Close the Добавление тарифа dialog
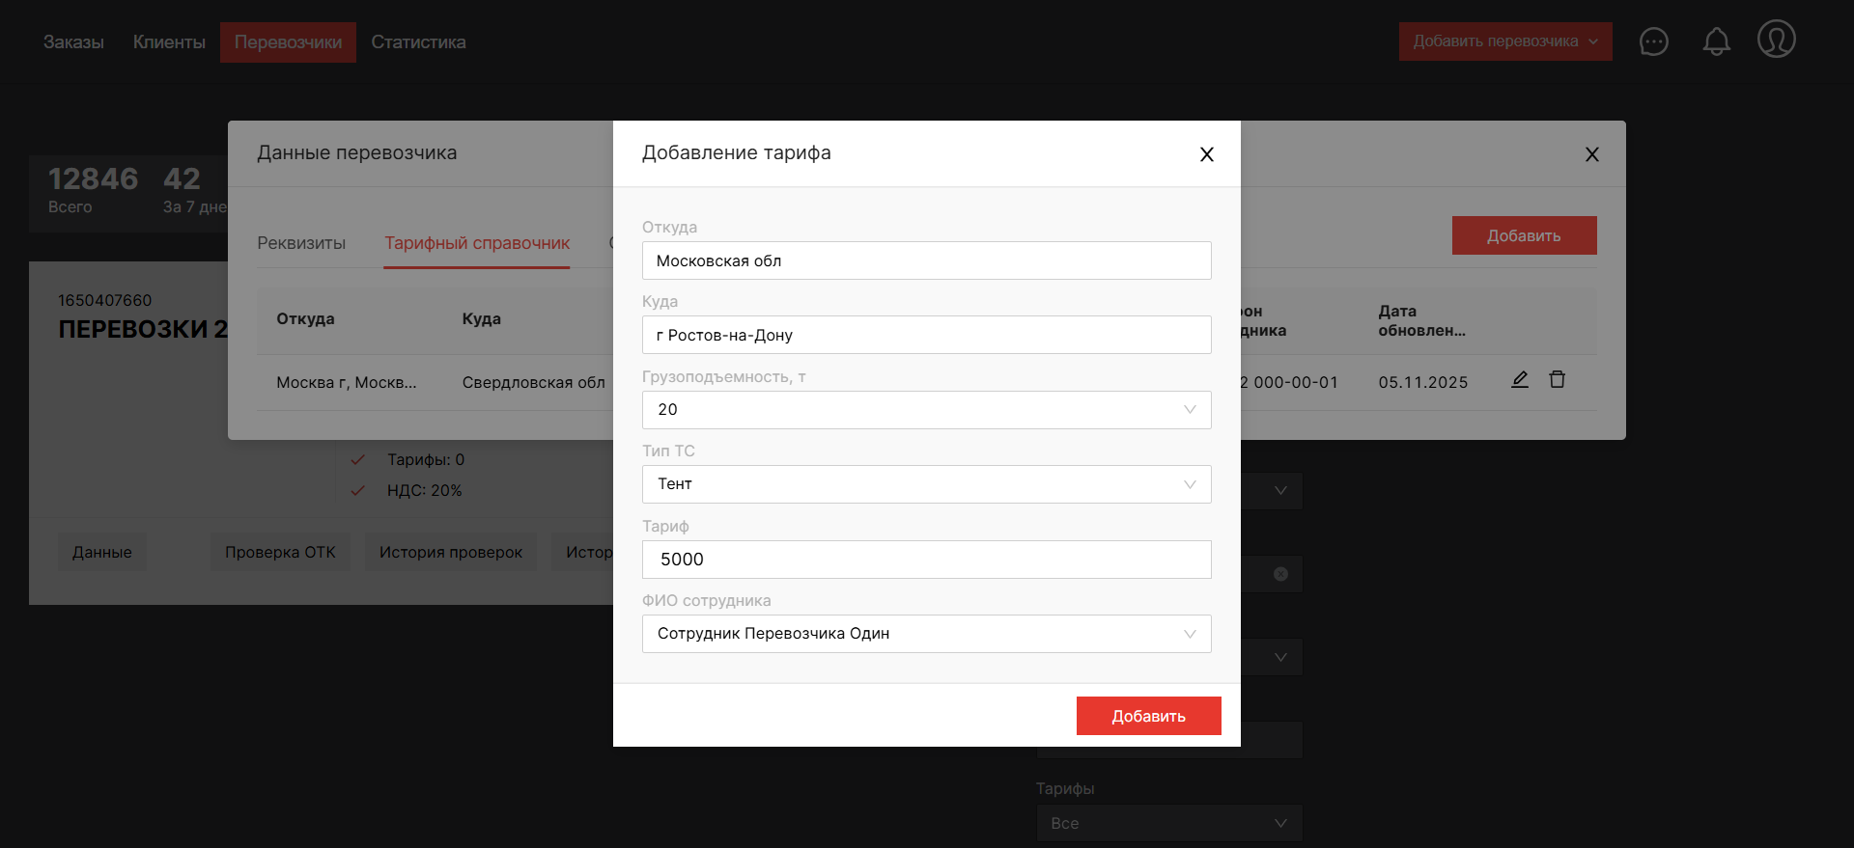Screen dimensions: 1854x848 1206,154
